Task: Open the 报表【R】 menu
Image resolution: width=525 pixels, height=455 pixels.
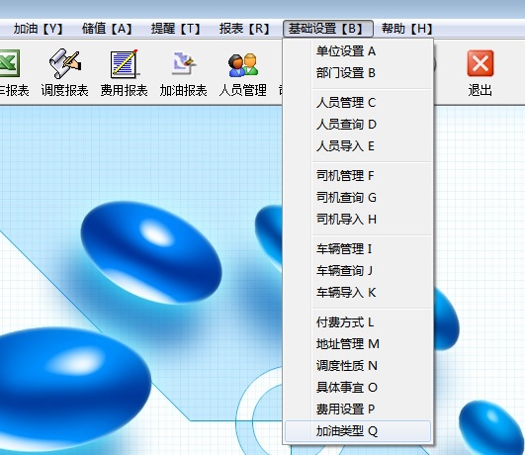Action: (244, 29)
